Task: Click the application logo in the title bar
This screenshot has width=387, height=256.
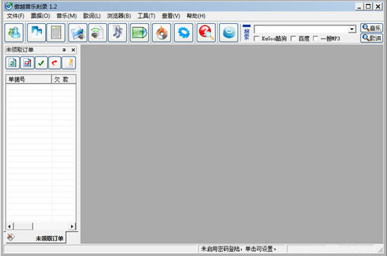Action: pyautogui.click(x=8, y=6)
